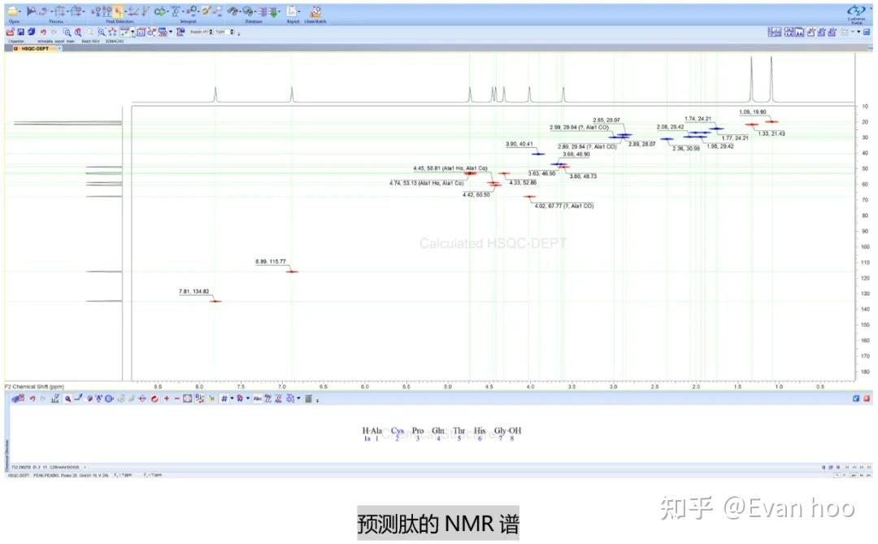The height and width of the screenshot is (544, 878).
Task: Launch the Process tool icon
Action: pyautogui.click(x=34, y=11)
